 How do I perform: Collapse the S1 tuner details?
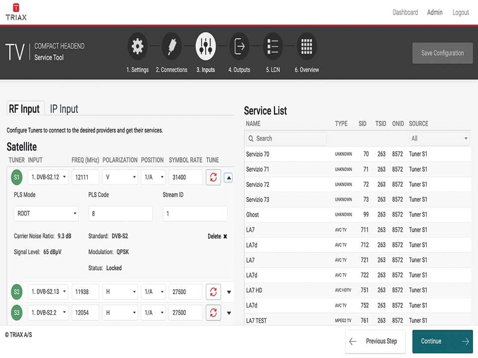(229, 178)
